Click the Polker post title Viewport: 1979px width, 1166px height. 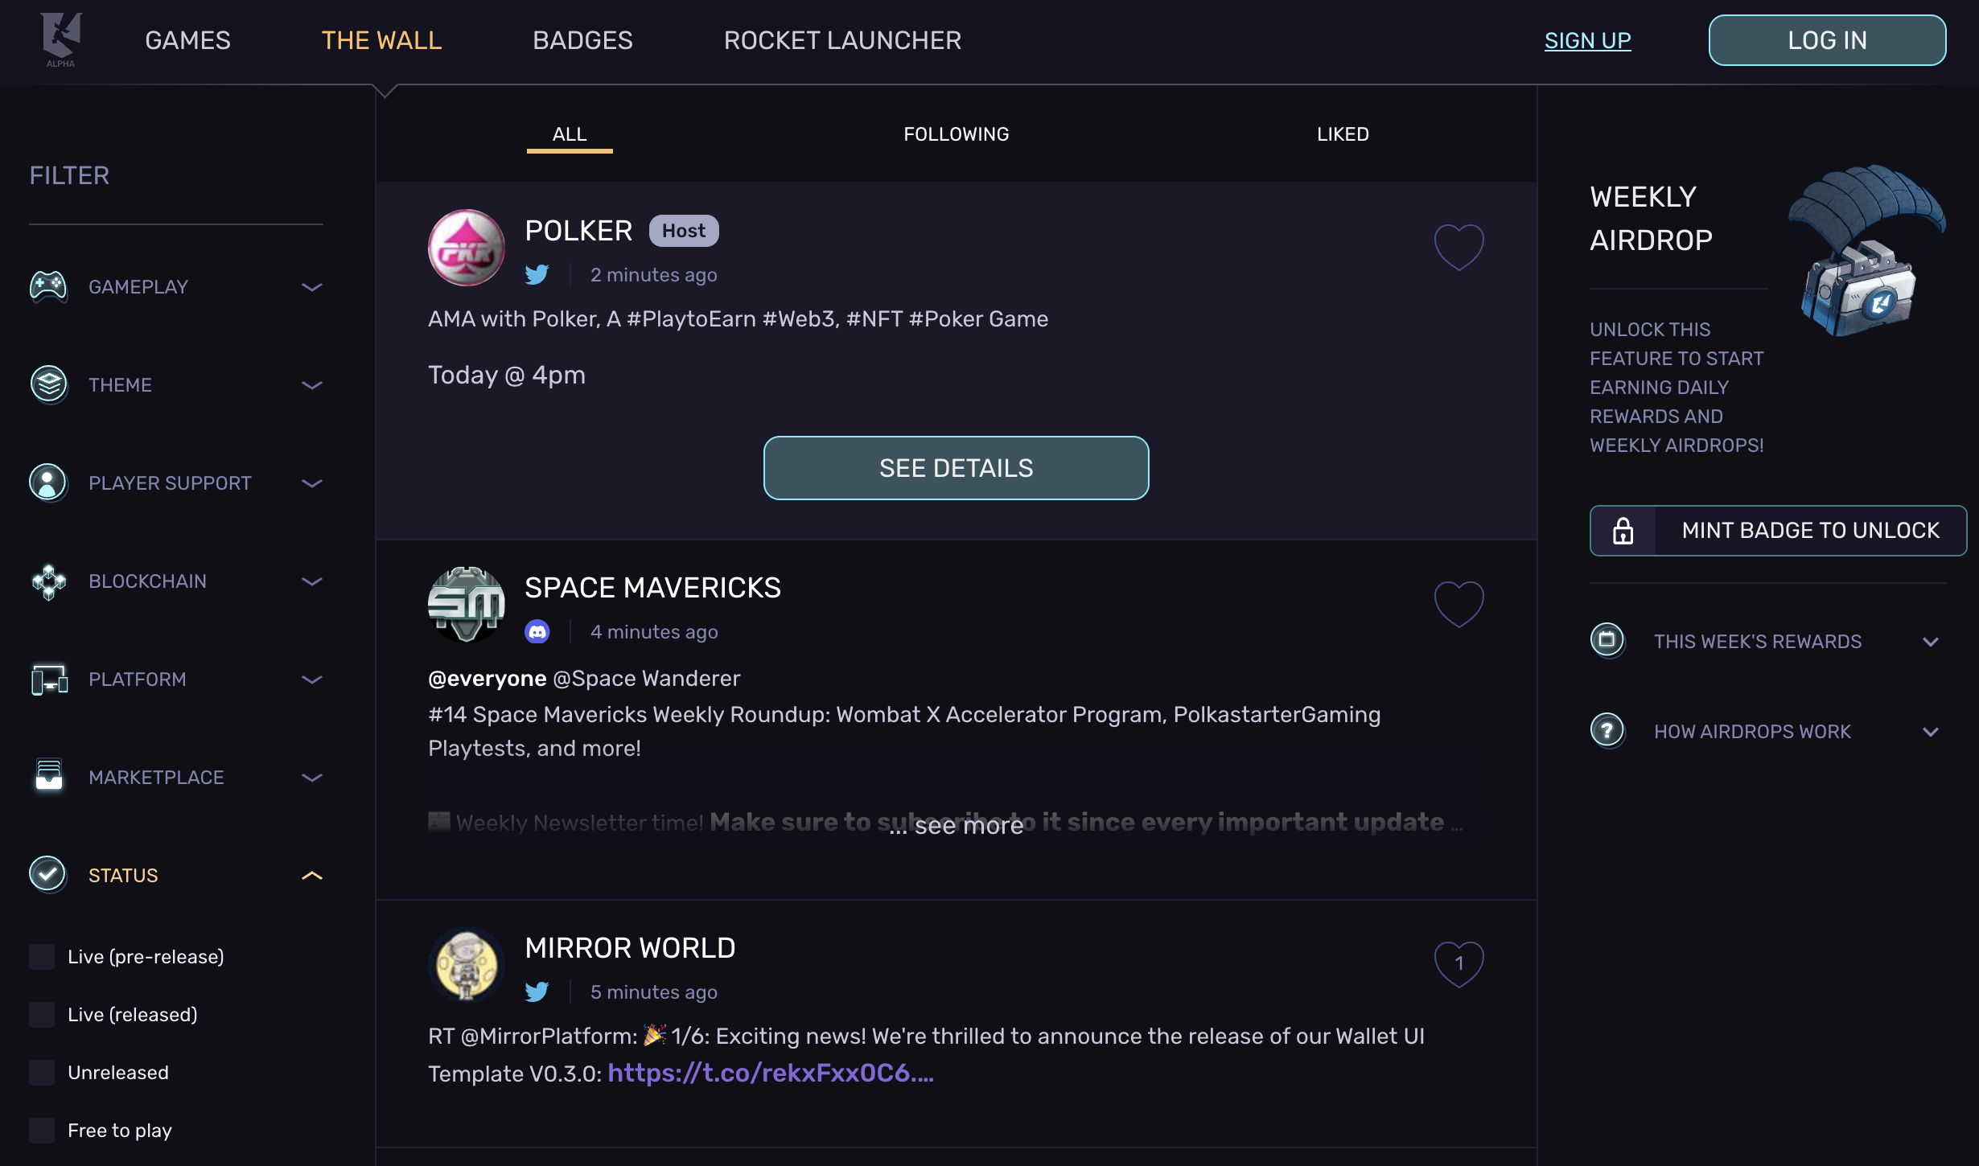click(578, 231)
